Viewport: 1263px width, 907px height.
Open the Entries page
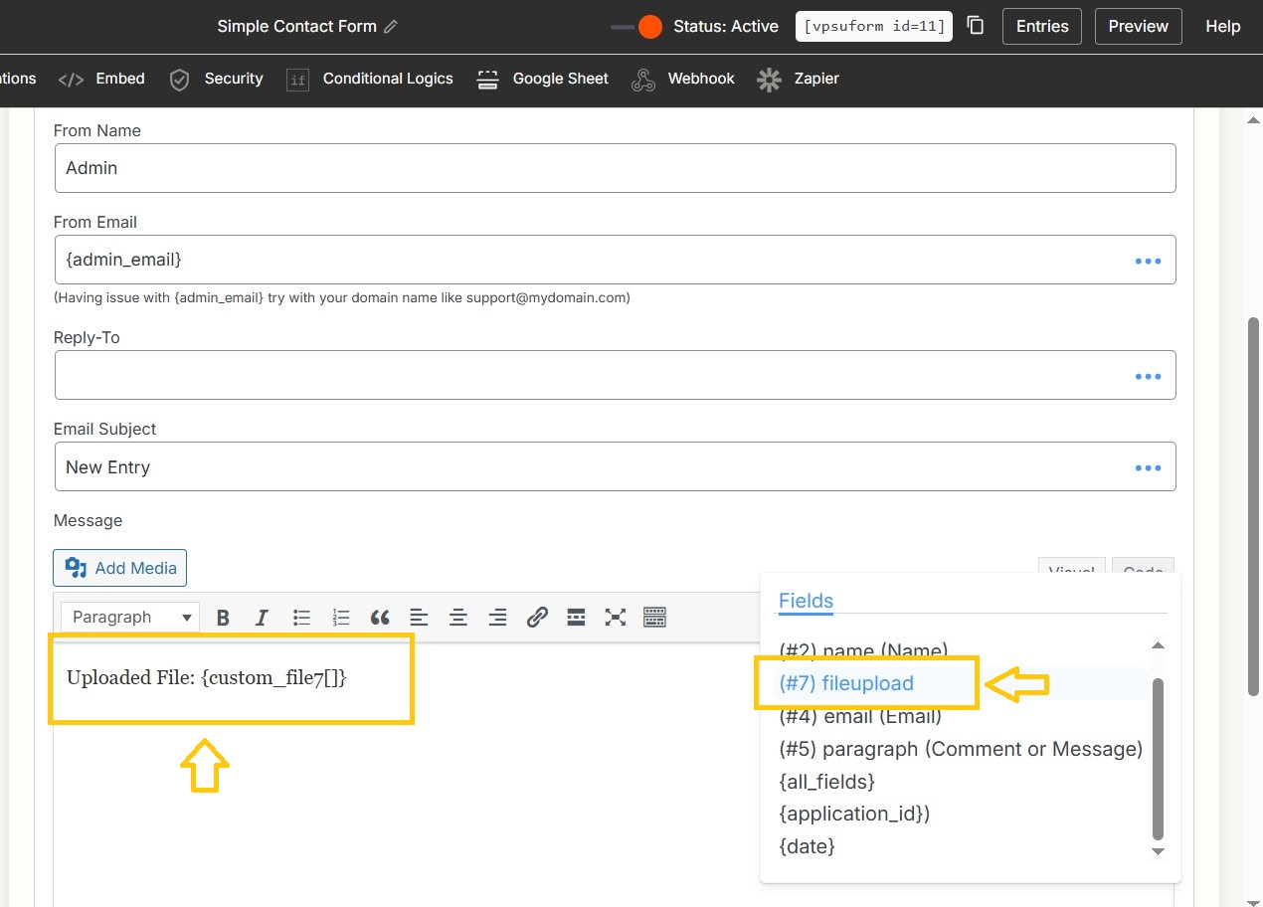pyautogui.click(x=1041, y=27)
